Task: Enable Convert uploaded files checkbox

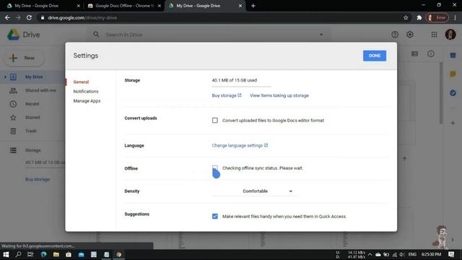Action: click(x=215, y=121)
